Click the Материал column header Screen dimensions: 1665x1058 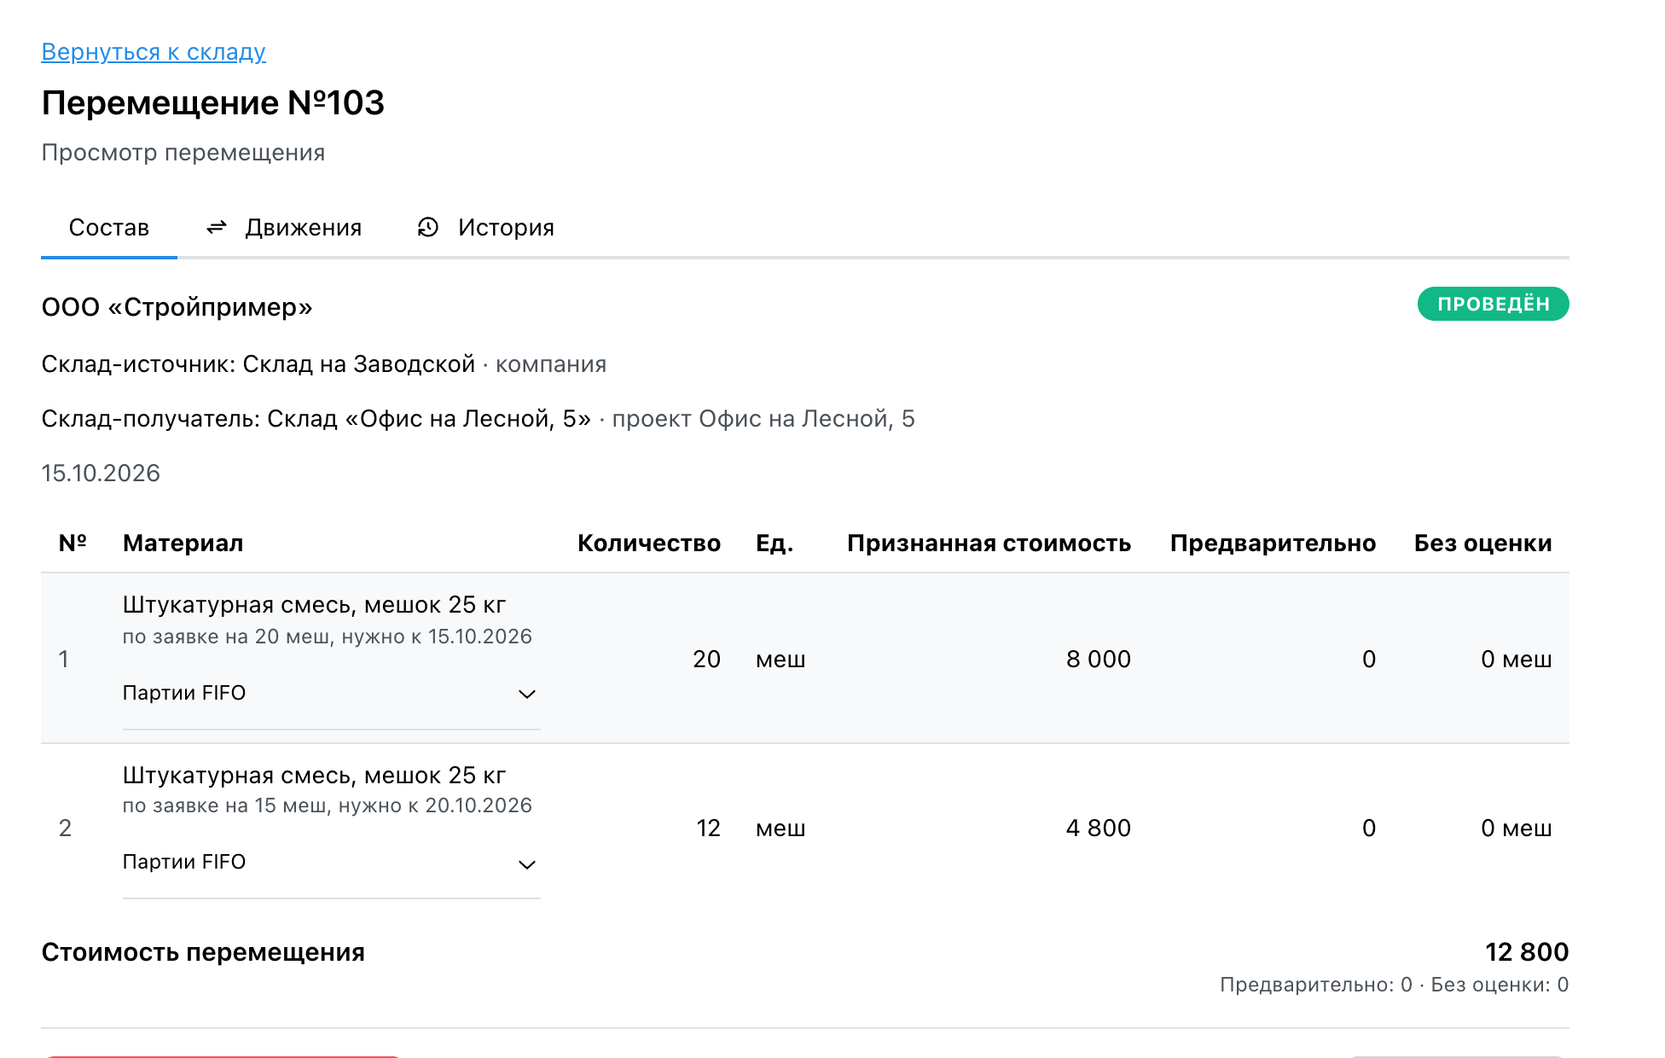coord(183,544)
